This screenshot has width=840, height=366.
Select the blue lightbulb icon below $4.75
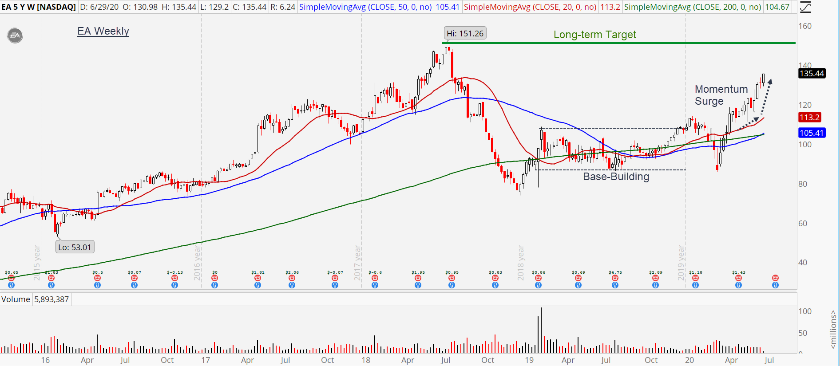click(615, 285)
